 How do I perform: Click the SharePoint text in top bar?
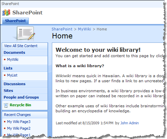[10, 4]
